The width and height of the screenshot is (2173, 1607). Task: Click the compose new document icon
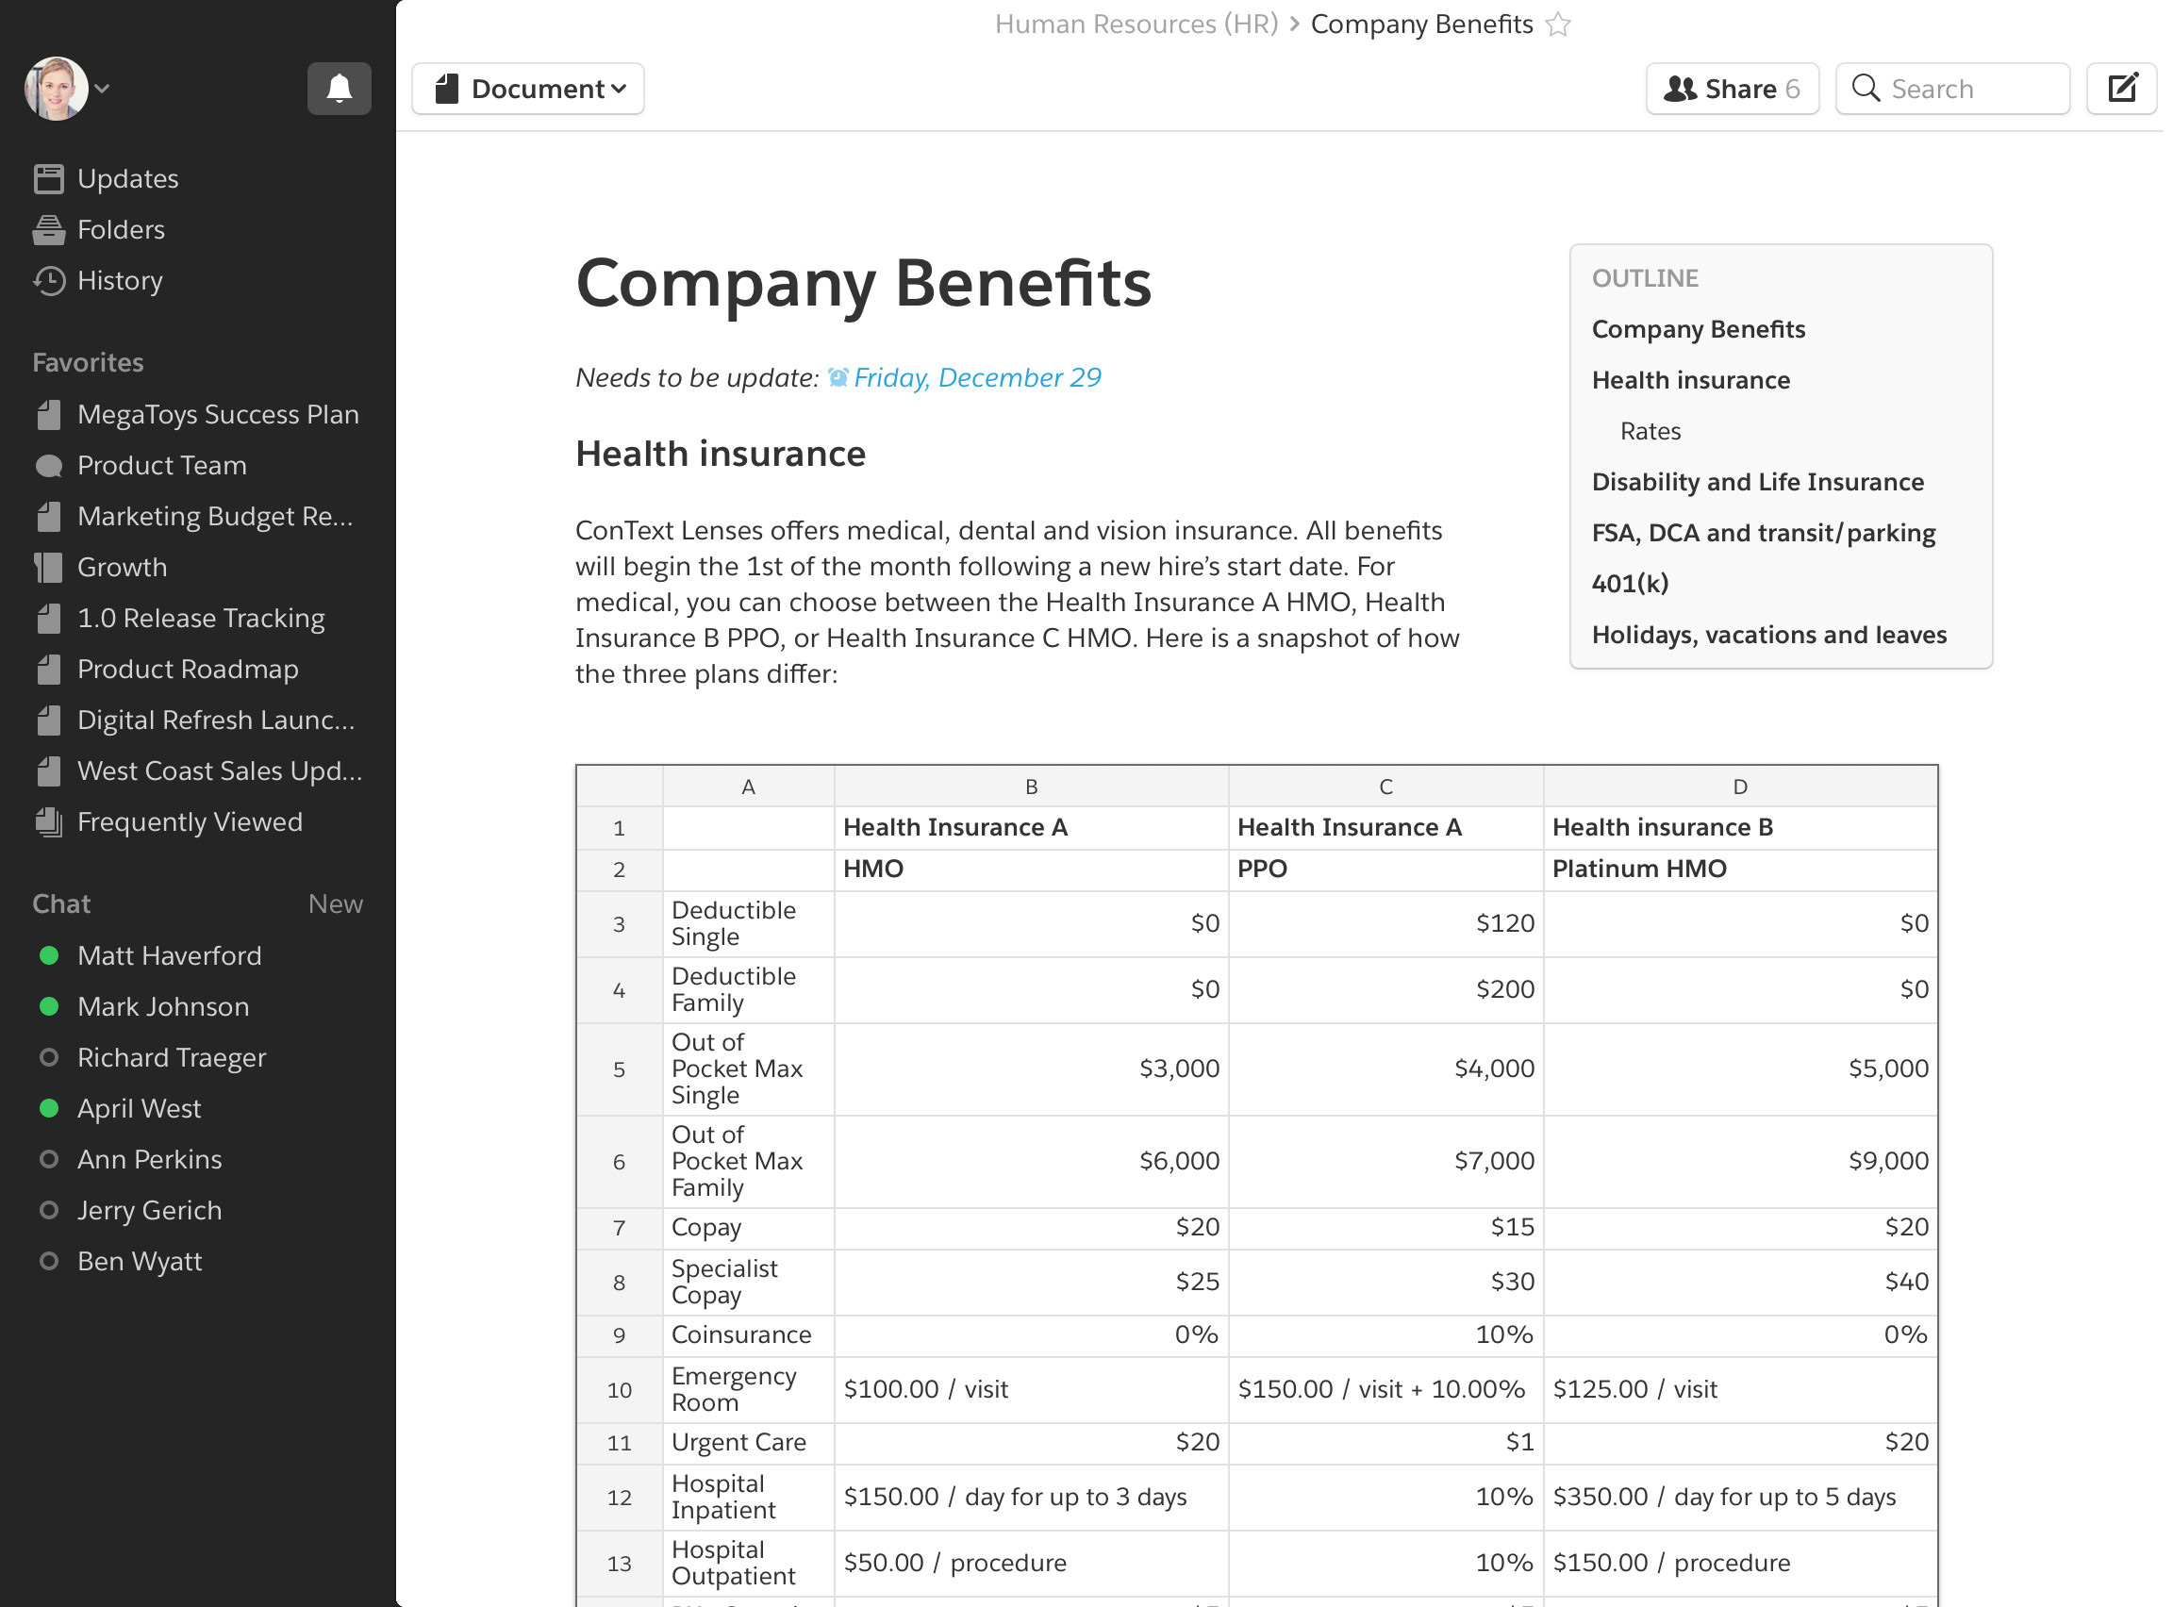pyautogui.click(x=2121, y=89)
